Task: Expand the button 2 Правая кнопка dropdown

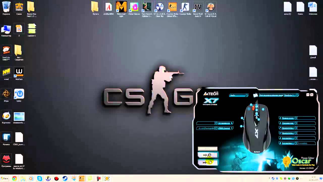Action: 295,118
